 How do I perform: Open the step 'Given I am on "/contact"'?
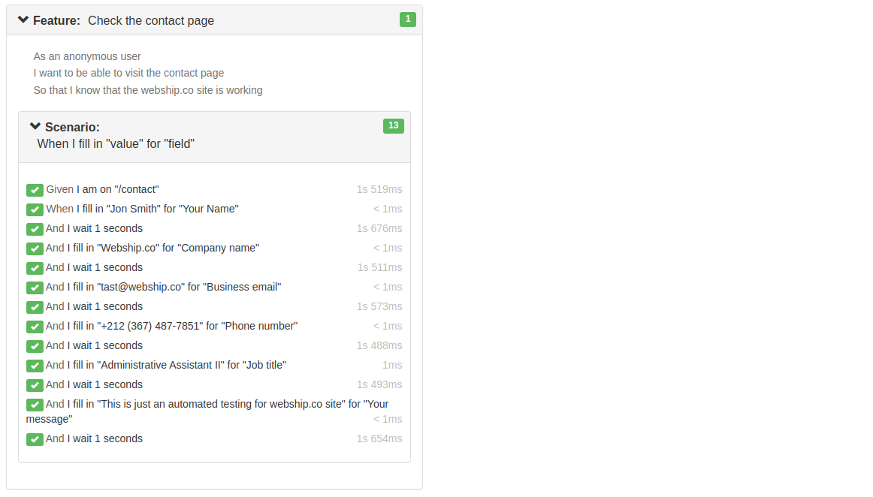pos(101,189)
